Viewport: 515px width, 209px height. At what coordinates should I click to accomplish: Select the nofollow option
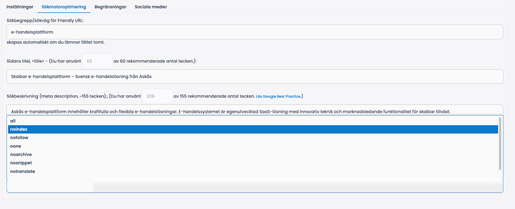pyautogui.click(x=253, y=138)
